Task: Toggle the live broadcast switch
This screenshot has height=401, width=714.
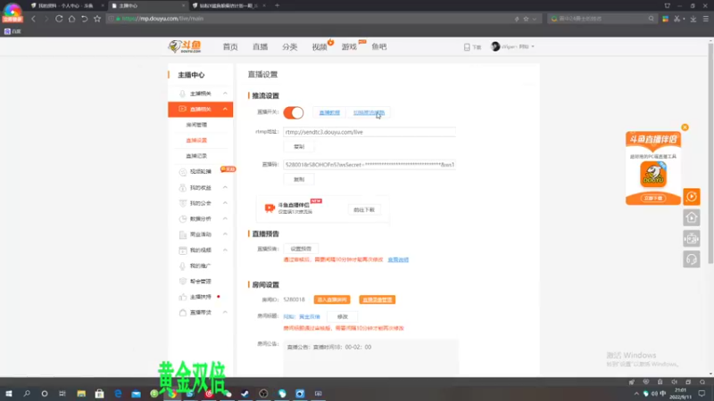Action: click(294, 113)
